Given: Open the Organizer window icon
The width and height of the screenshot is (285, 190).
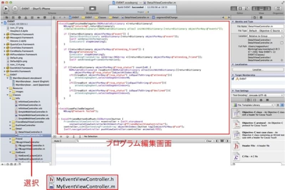Looking at the screenshot, I should pyautogui.click(x=277, y=7).
